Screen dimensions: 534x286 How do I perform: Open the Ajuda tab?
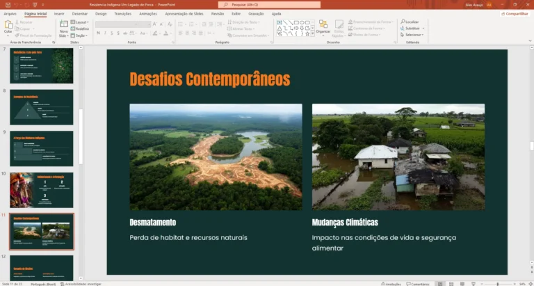(x=276, y=14)
